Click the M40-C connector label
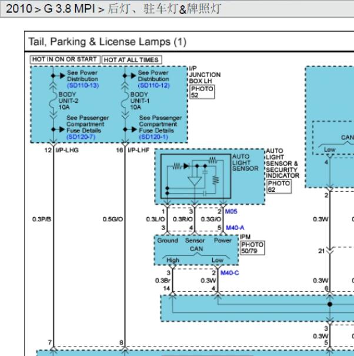Screen dimensions: 354x356 [230, 272]
